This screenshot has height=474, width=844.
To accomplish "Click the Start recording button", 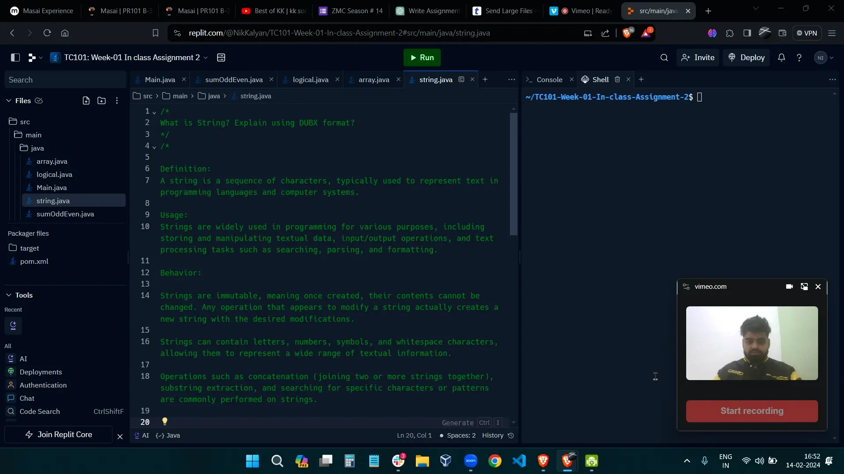I will point(752,411).
